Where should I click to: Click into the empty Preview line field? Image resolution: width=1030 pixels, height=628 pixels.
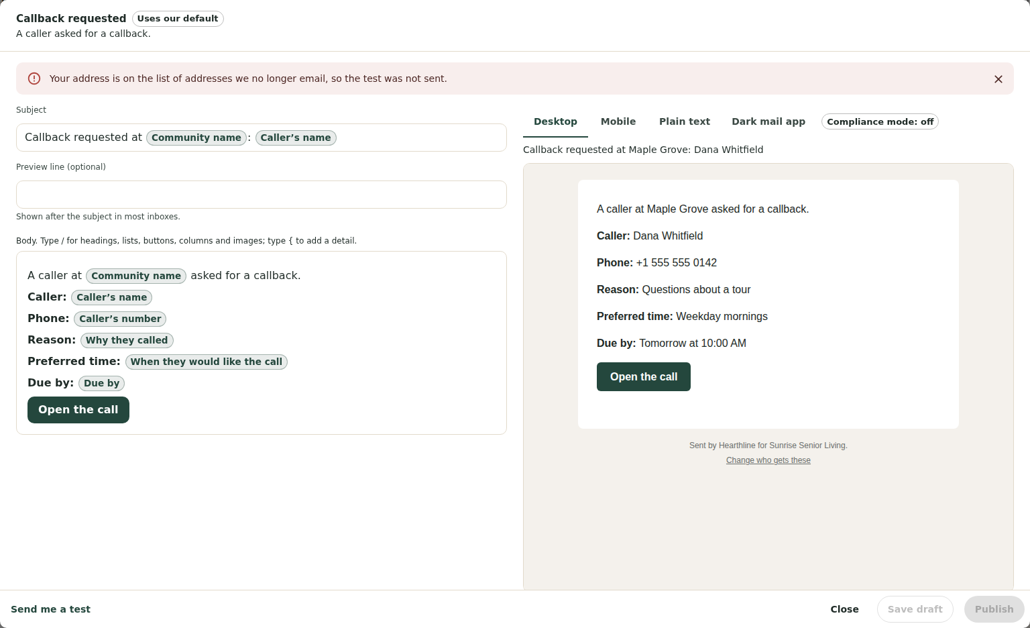[x=262, y=195]
